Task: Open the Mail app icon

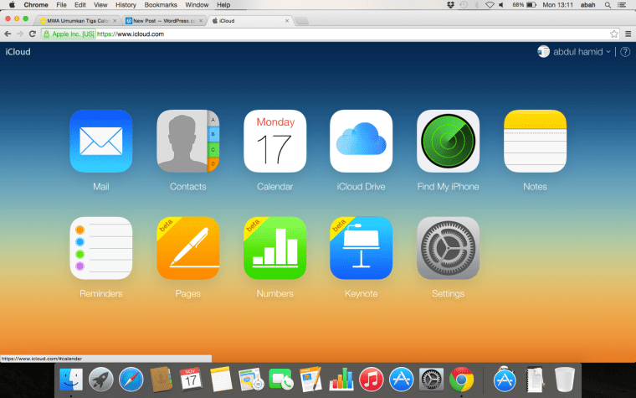Action: tap(101, 141)
